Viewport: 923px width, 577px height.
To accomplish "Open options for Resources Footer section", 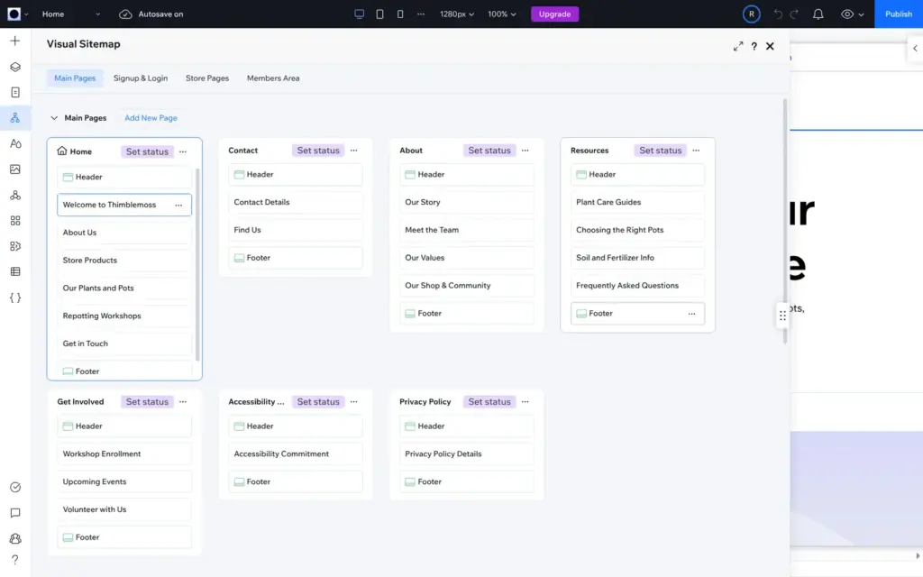I will (691, 314).
